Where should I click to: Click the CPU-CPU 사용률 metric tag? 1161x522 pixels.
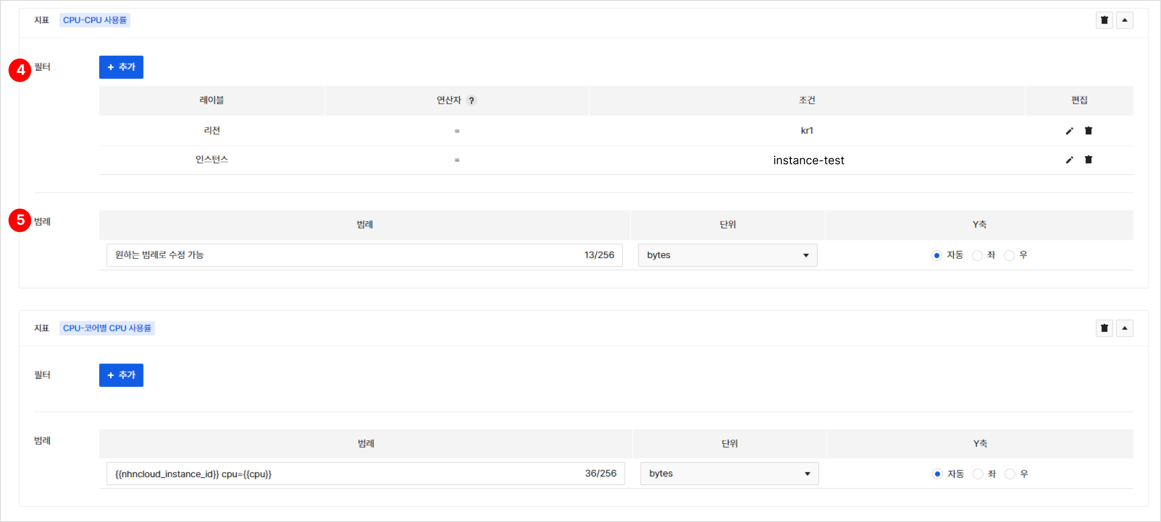pos(95,20)
